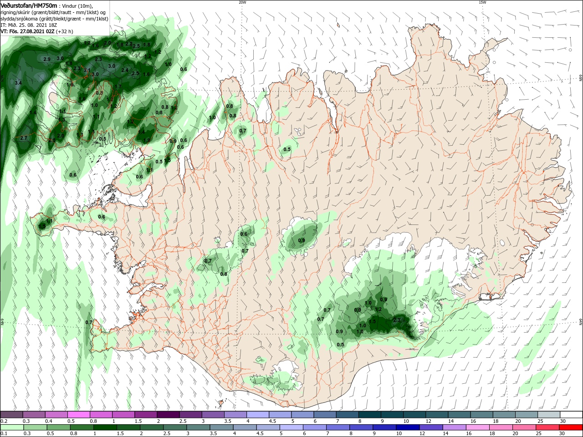Image resolution: width=583 pixels, height=437 pixels.
Task: Click the '20W' longitude label
Action: click(x=242, y=2)
